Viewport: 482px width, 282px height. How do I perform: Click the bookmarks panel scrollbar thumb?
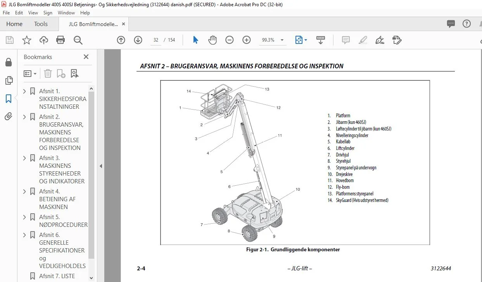click(x=92, y=176)
